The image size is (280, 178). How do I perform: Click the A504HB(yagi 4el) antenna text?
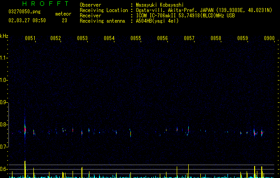[157, 21]
